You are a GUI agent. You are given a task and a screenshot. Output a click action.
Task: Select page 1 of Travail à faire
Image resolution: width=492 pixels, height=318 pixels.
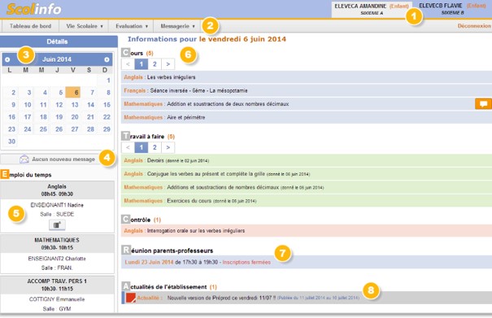click(x=142, y=147)
